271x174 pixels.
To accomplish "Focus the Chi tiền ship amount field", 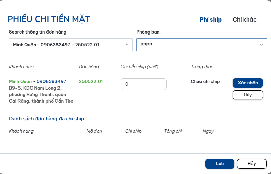I will (143, 84).
